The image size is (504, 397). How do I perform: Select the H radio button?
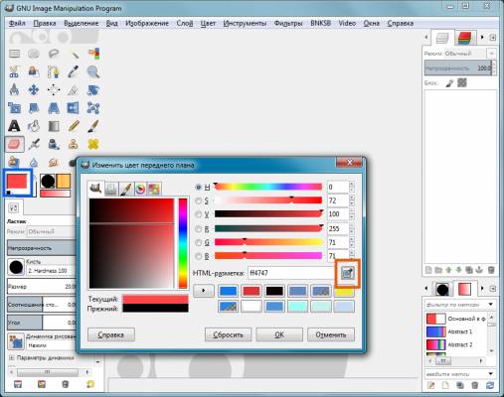pyautogui.click(x=199, y=187)
